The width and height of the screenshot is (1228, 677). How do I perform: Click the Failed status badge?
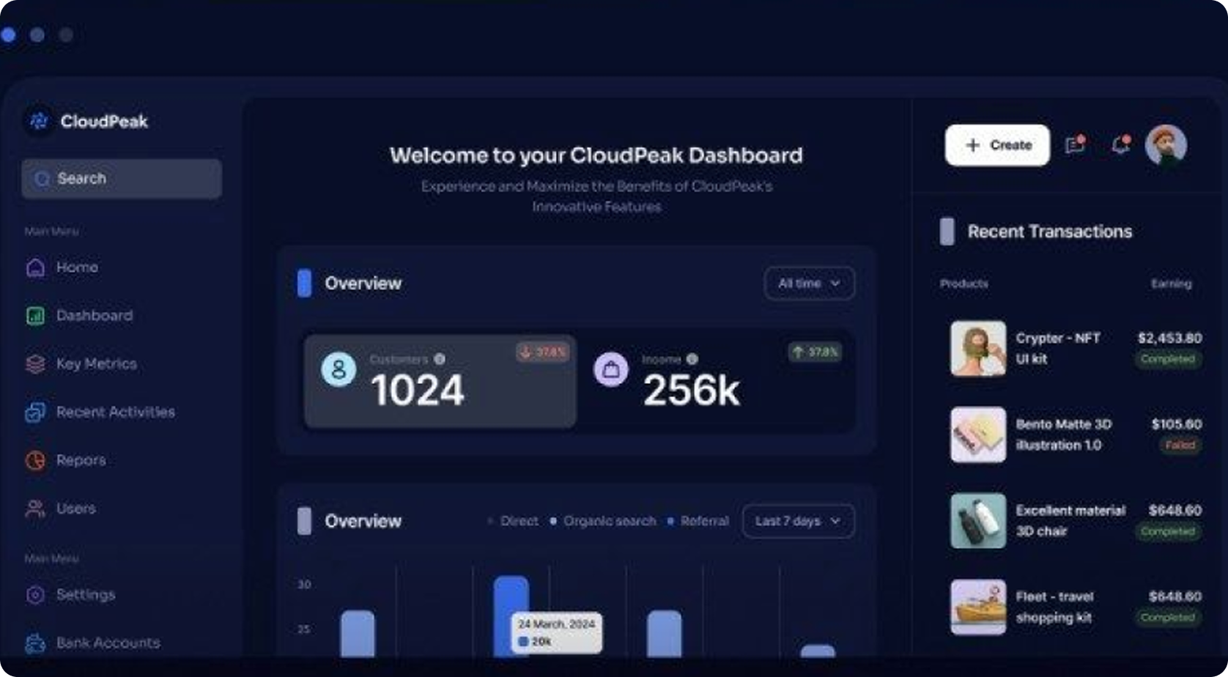point(1180,445)
